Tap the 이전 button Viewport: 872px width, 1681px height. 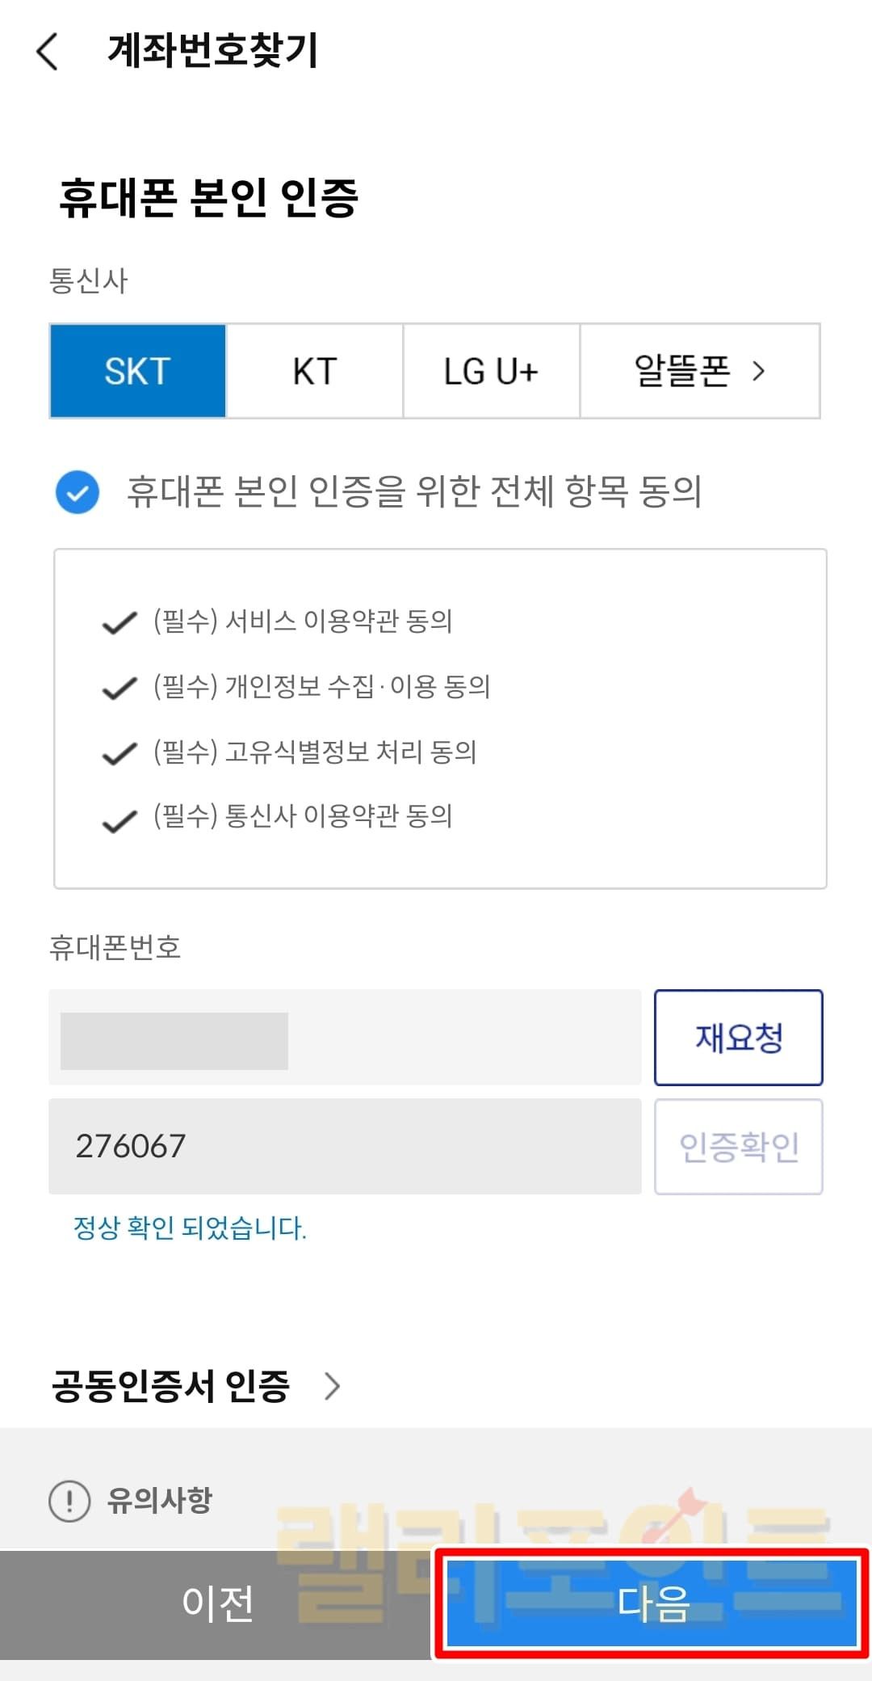coord(216,1603)
